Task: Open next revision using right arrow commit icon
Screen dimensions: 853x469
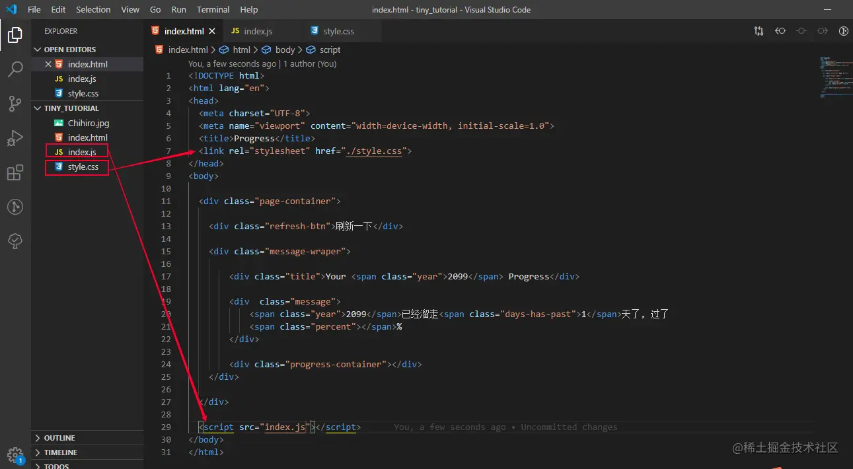Action: point(823,31)
